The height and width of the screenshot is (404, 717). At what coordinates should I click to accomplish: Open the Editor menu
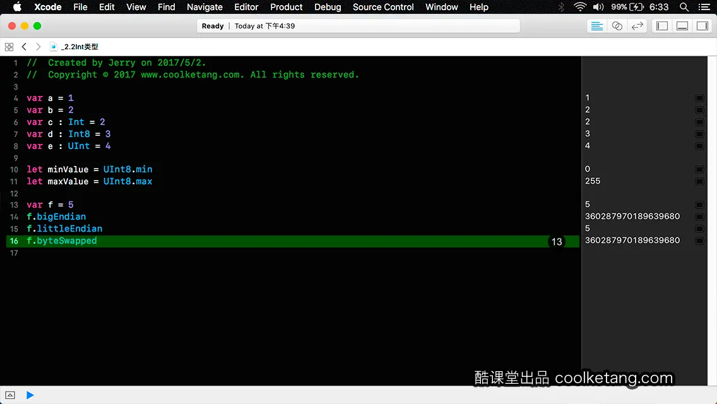click(x=246, y=7)
